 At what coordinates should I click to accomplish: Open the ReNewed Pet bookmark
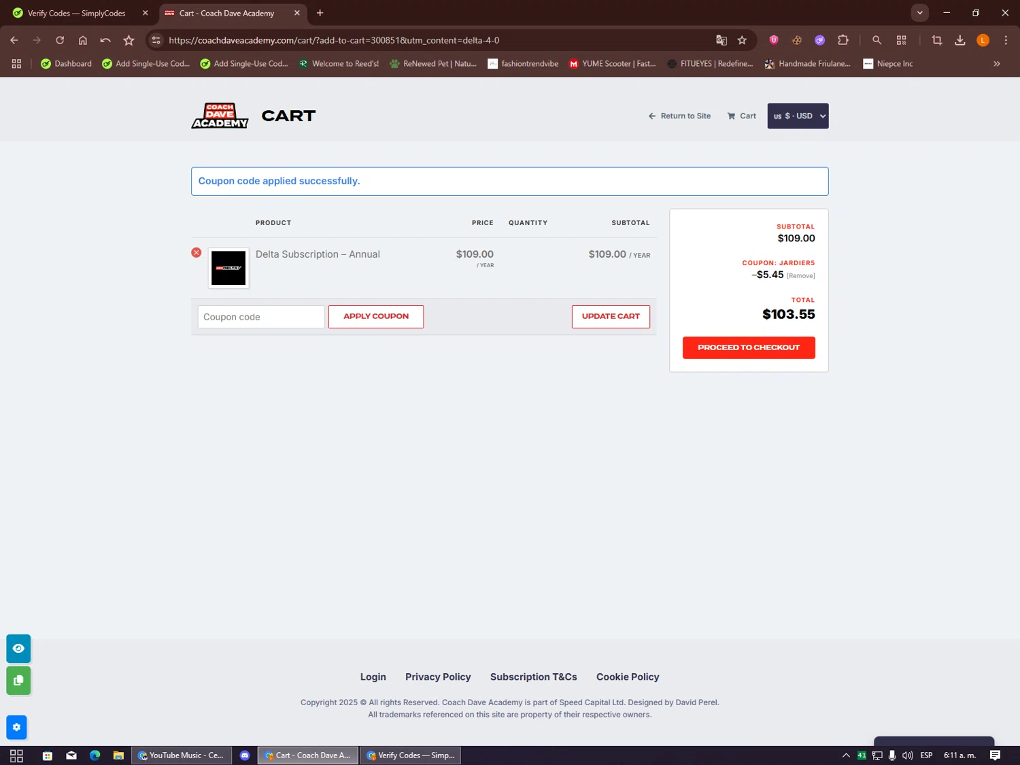tap(433, 64)
